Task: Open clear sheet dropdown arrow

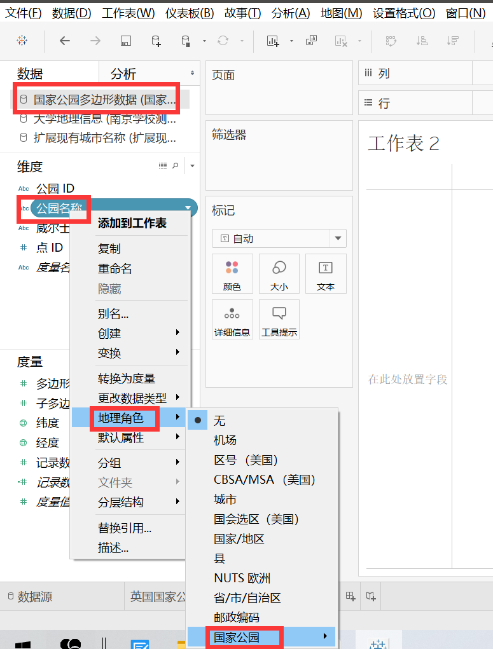Action: click(x=359, y=41)
